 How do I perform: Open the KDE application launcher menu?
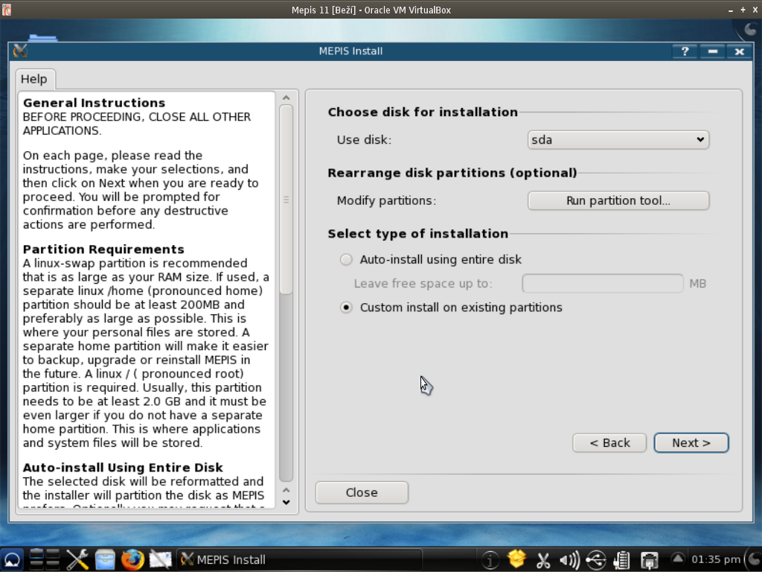[12, 560]
